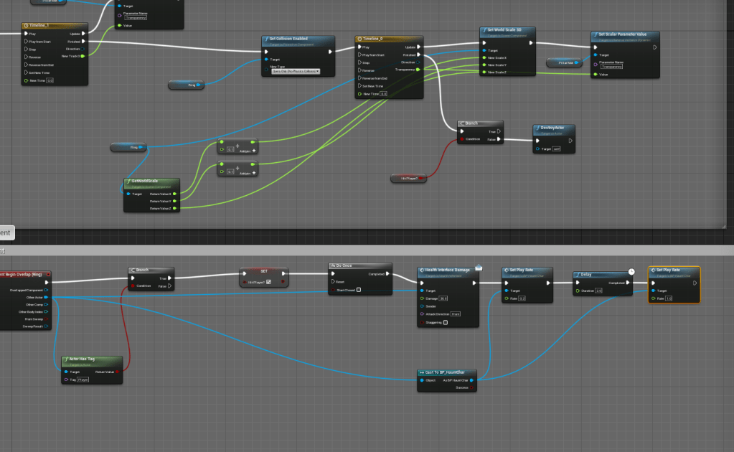734x452 pixels.
Task: Click Return Value Z pin on GetWorldScale
Action: click(x=179, y=208)
